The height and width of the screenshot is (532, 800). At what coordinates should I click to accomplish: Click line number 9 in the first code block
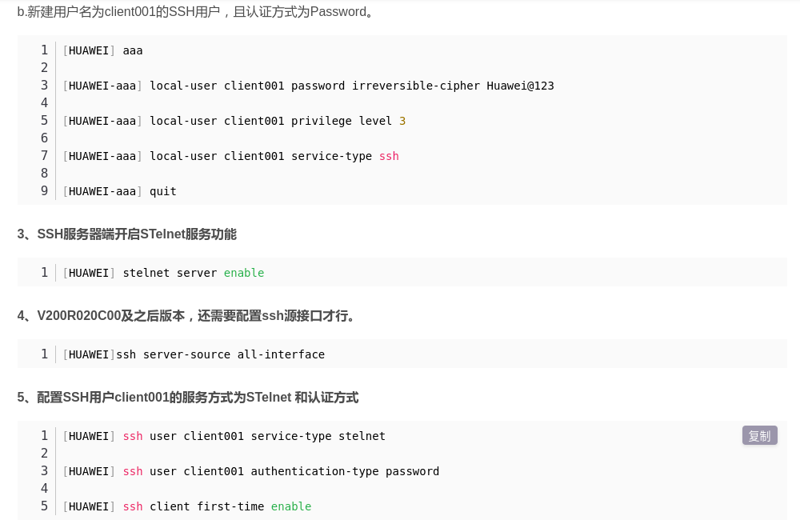(44, 190)
